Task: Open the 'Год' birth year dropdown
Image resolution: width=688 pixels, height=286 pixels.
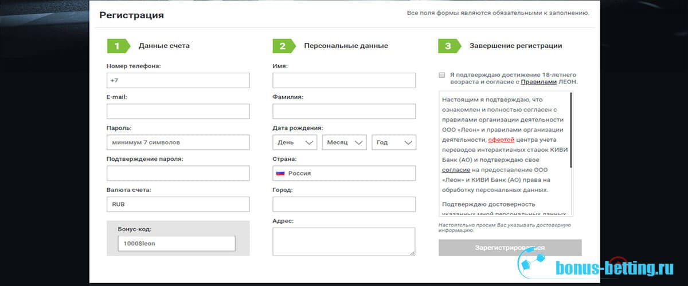Action: (394, 142)
